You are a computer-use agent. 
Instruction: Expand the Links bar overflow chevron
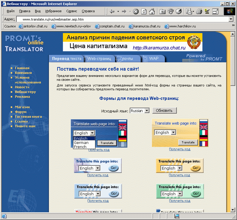pyautogui.click(x=233, y=25)
